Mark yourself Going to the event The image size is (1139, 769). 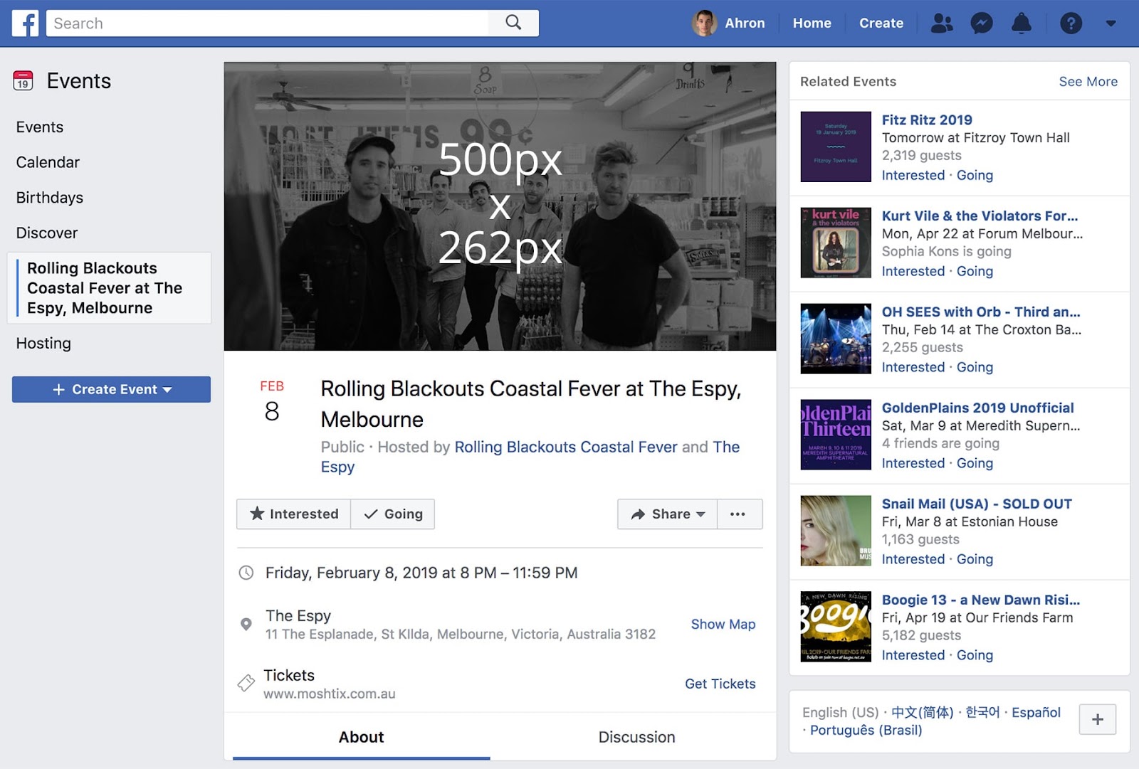(x=393, y=514)
